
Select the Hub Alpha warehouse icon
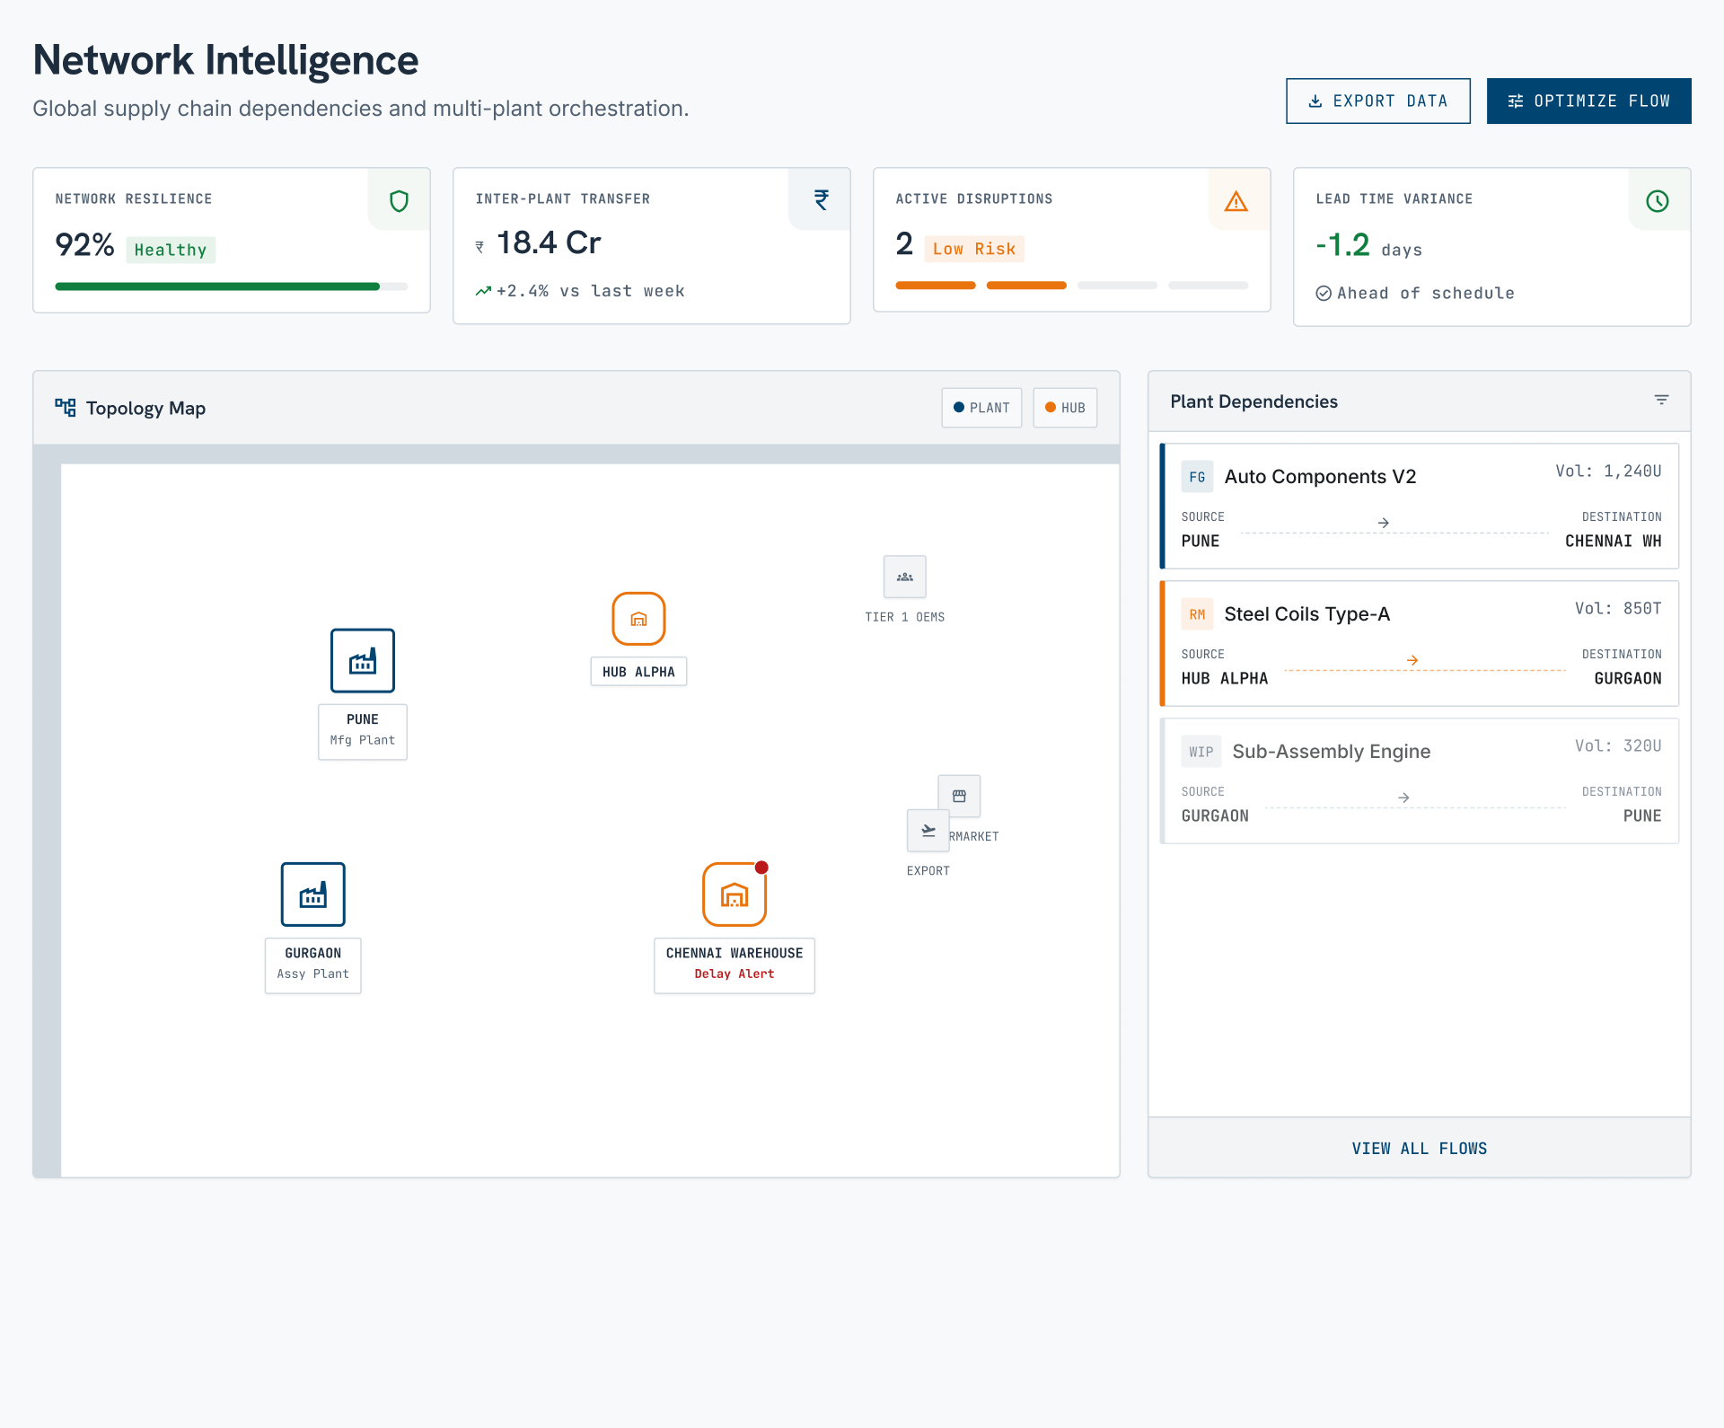tap(638, 619)
